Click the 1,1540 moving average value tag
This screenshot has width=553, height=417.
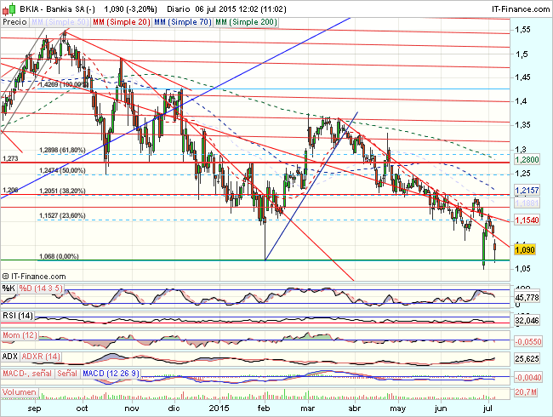(527, 220)
